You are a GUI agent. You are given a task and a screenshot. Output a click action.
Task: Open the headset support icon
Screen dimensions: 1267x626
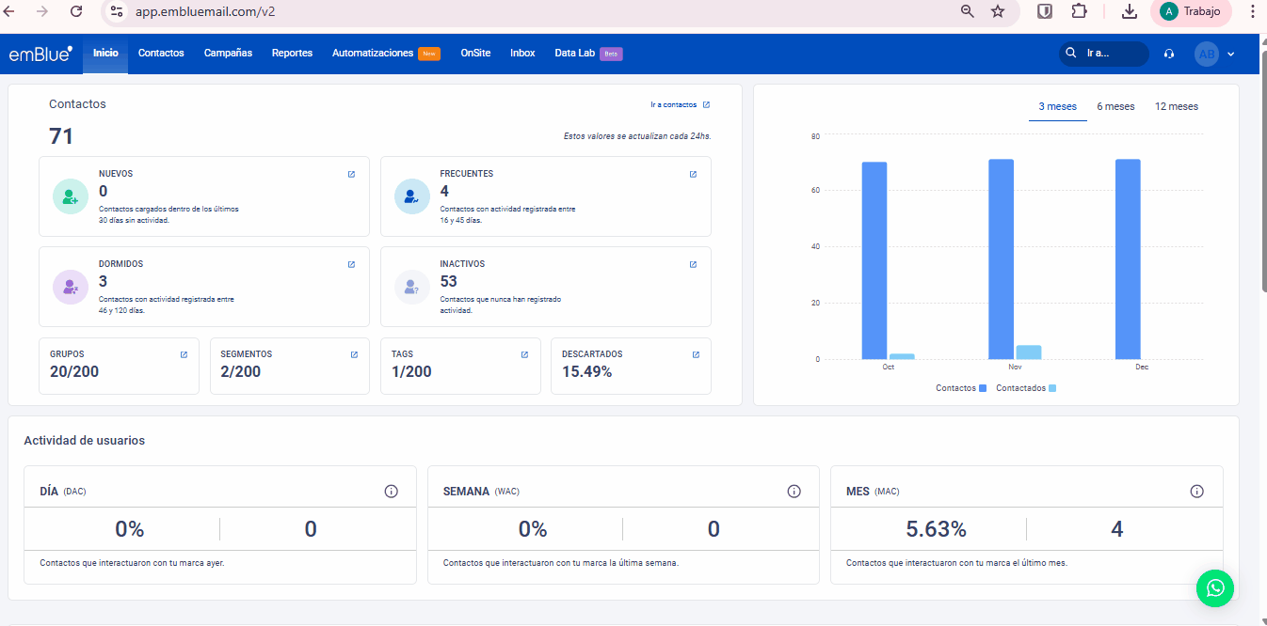tap(1169, 54)
